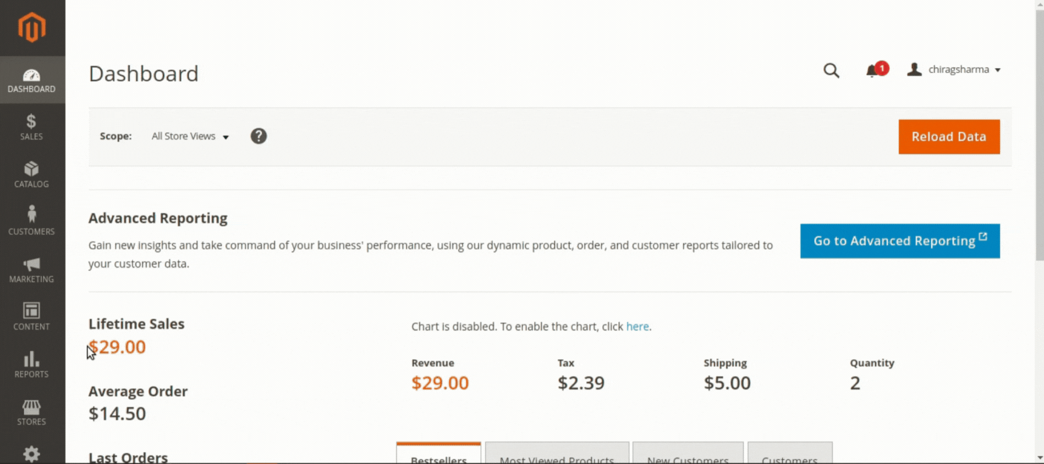The width and height of the screenshot is (1044, 464).
Task: Click the 'here' link to enable chart
Action: [x=637, y=327]
